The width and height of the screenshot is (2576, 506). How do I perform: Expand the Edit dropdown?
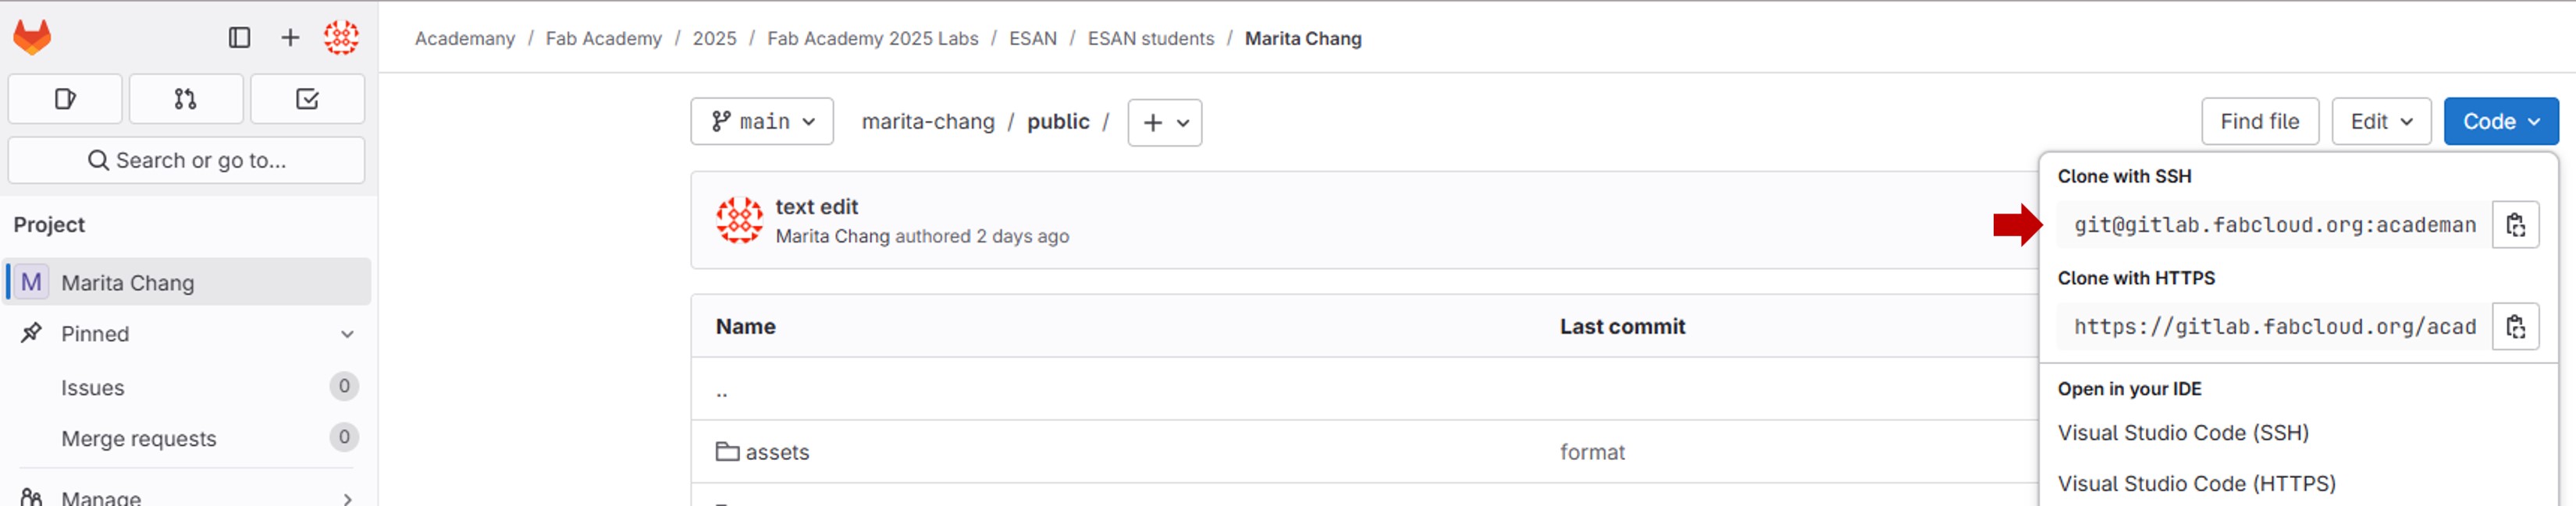pos(2381,122)
